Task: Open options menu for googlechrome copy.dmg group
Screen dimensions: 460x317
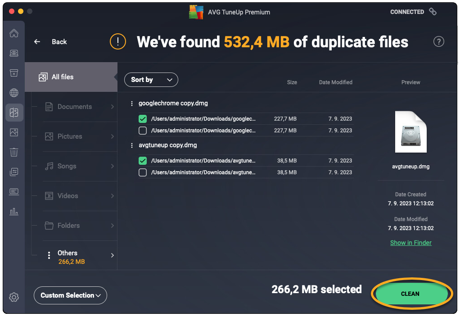Action: tap(132, 104)
